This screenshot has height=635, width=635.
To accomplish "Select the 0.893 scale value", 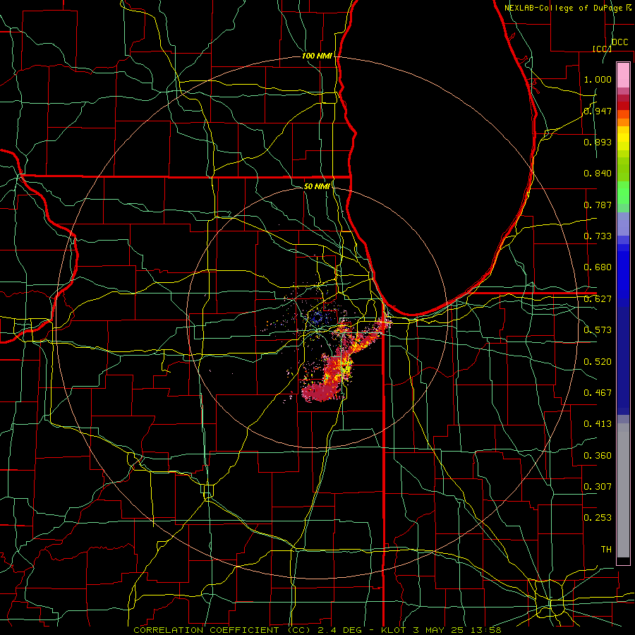I will point(598,142).
